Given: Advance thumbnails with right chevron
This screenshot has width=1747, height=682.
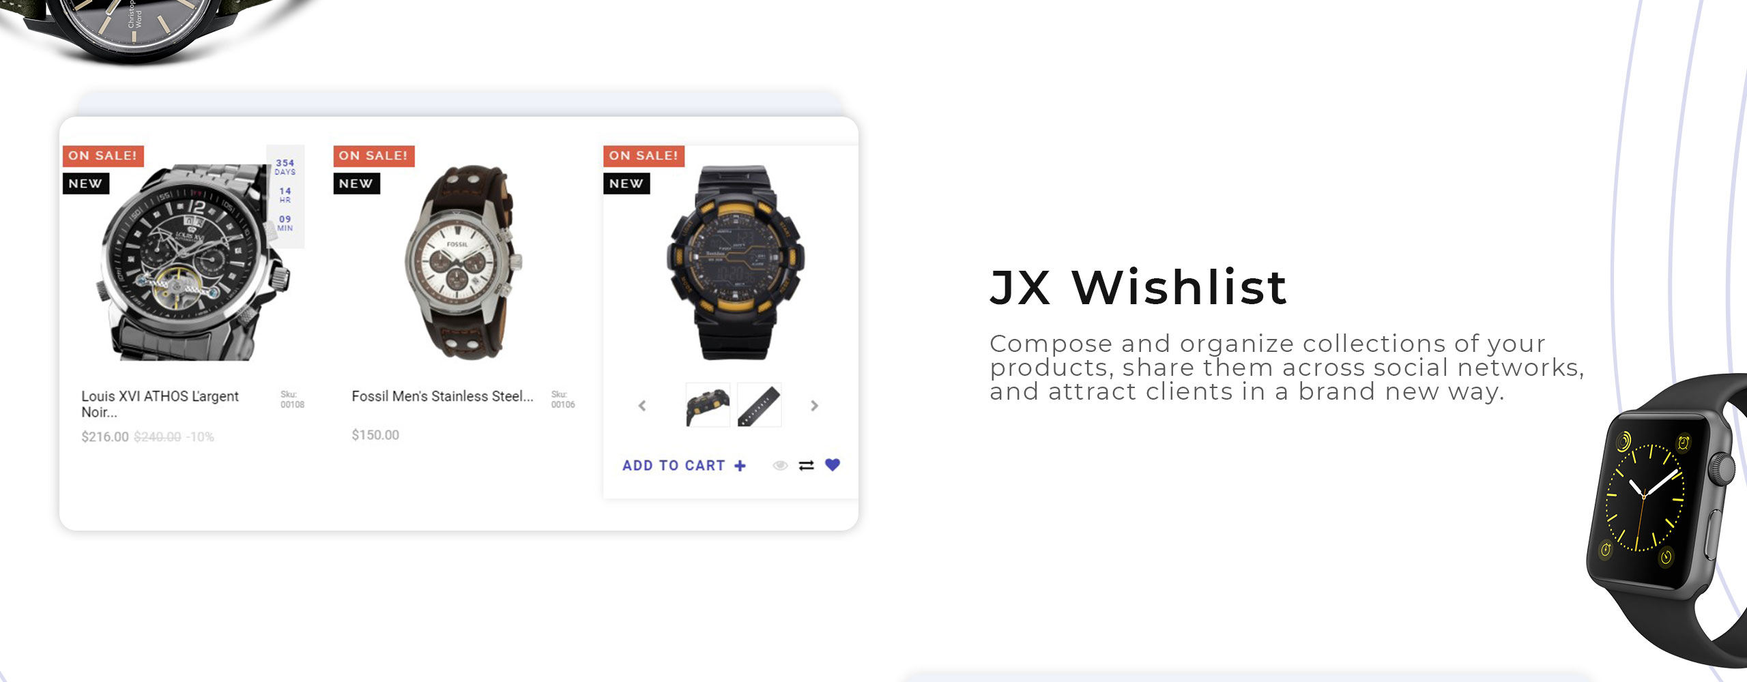Looking at the screenshot, I should click(814, 406).
